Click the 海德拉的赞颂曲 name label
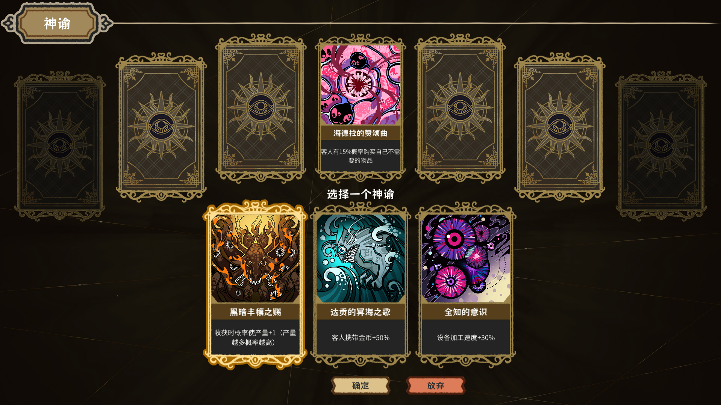This screenshot has width=721, height=405. tap(360, 133)
